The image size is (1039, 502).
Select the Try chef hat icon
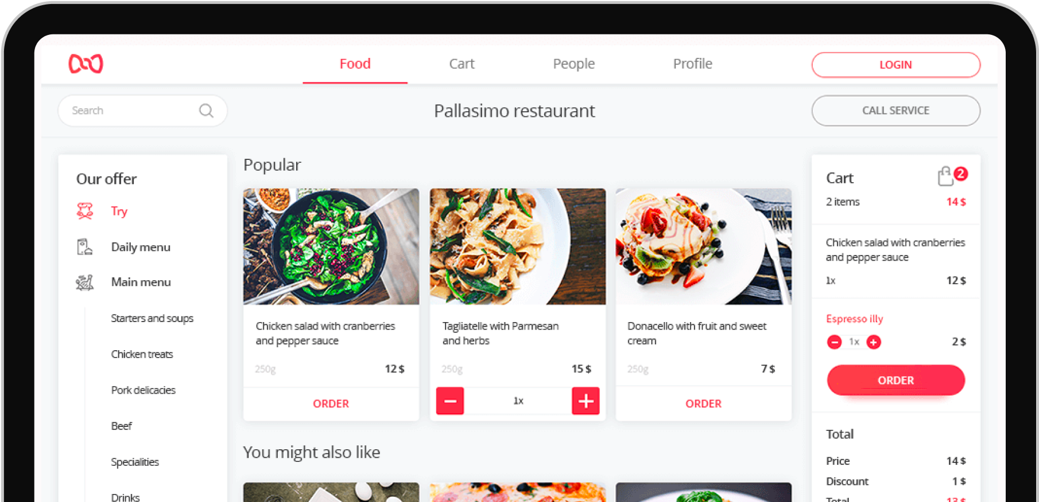(85, 211)
